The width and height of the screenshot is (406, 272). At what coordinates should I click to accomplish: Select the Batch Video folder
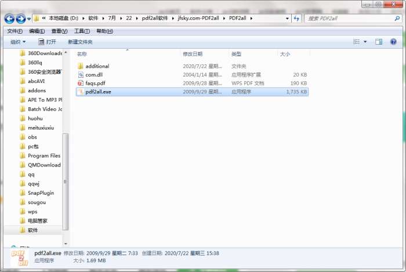pos(41,109)
